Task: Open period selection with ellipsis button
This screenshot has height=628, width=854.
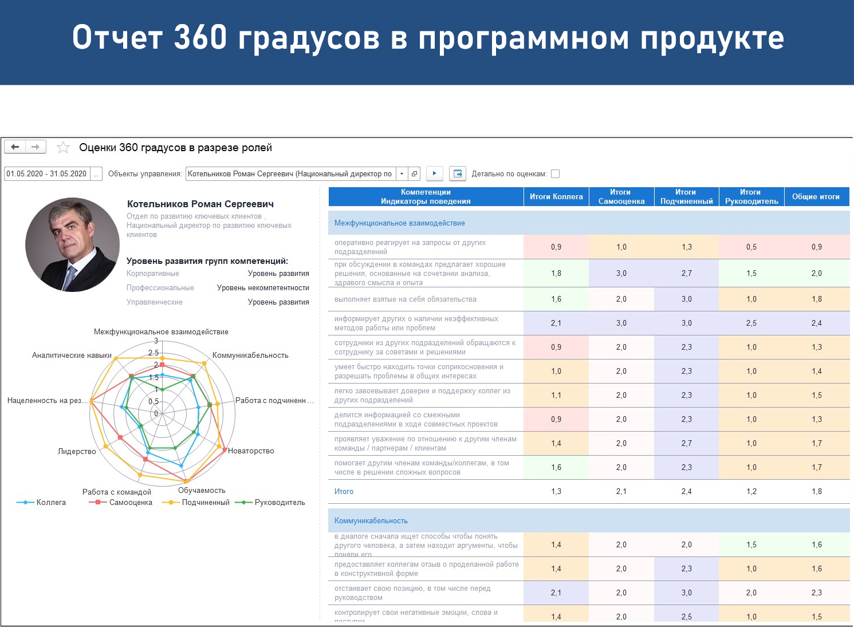Action: click(x=96, y=174)
